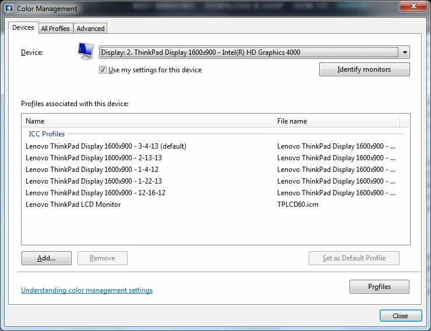
Task: Select profile ending 1-4-12
Action: coord(92,170)
